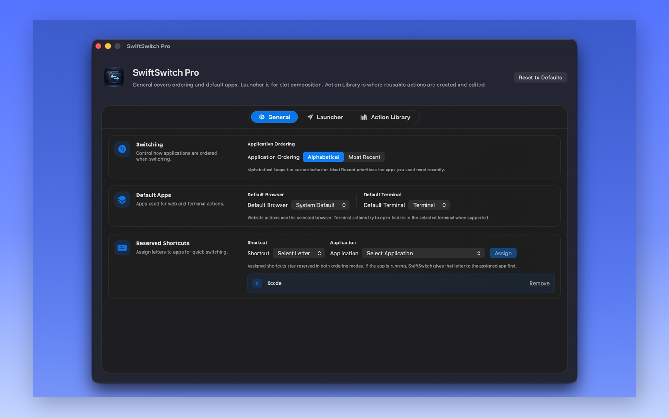Screen dimensions: 669x418
Task: Open the Select Letter shortcut dropdown
Action: (299, 253)
